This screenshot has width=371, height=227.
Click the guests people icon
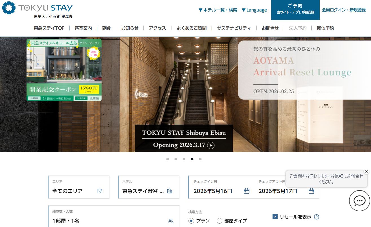(x=171, y=221)
